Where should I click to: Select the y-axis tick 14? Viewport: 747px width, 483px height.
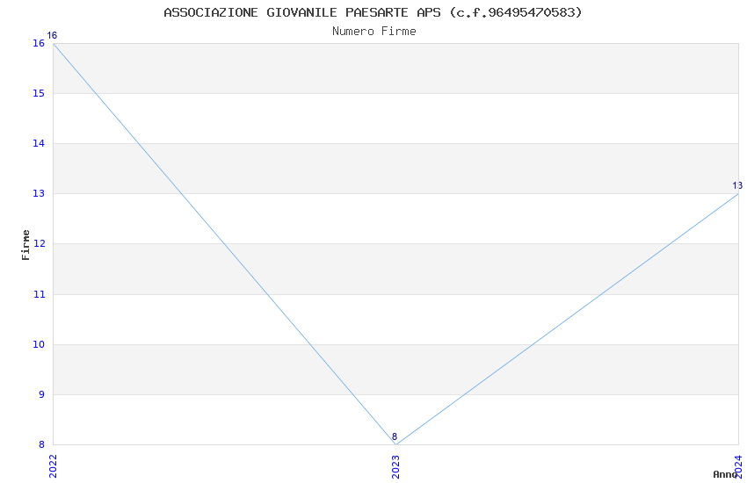pyautogui.click(x=39, y=143)
